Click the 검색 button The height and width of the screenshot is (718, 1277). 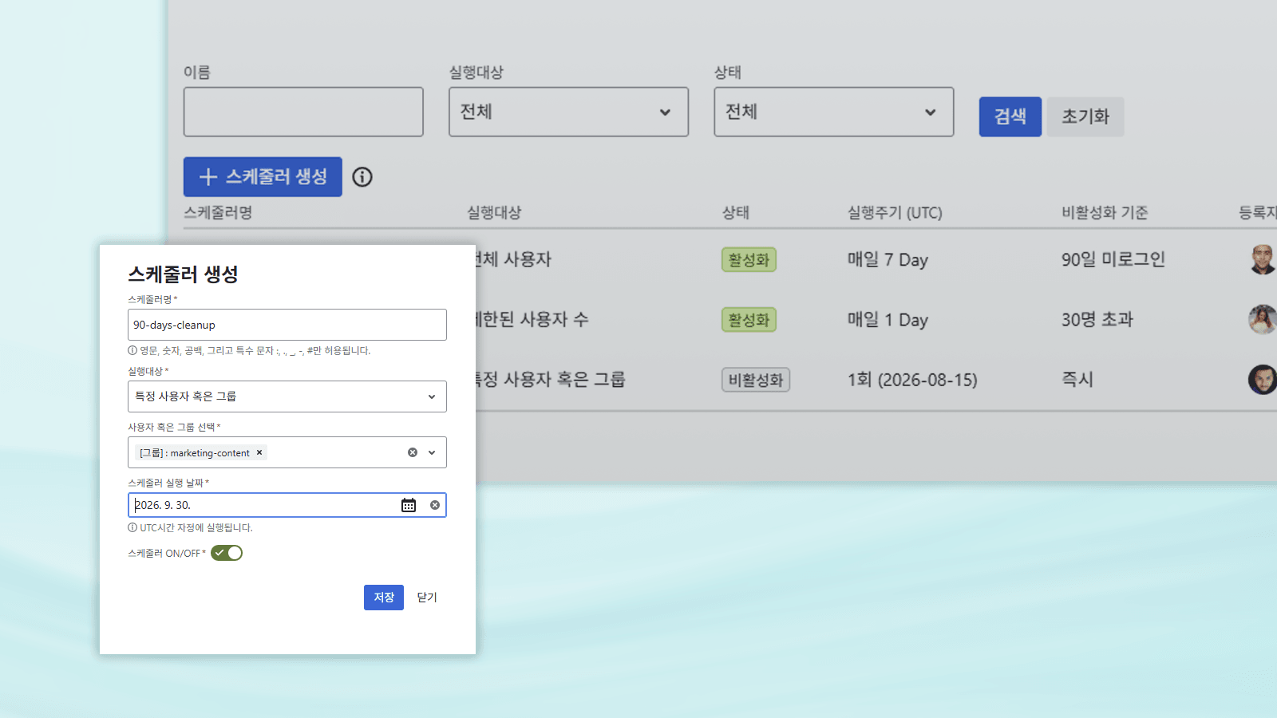click(x=1010, y=116)
